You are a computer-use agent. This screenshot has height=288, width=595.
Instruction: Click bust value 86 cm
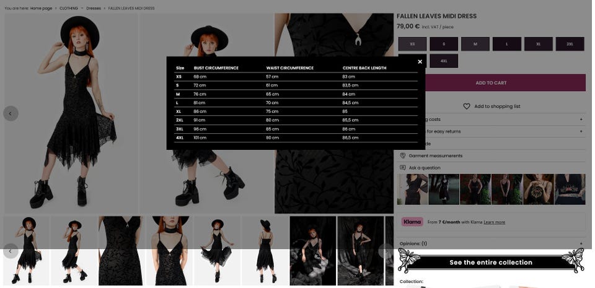click(x=200, y=111)
